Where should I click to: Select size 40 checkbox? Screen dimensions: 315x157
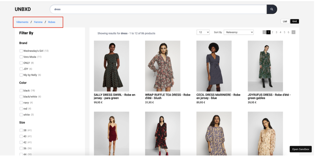pos(21,136)
